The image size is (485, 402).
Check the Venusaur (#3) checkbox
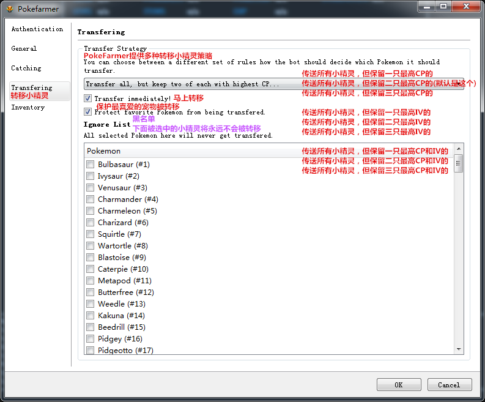point(91,187)
